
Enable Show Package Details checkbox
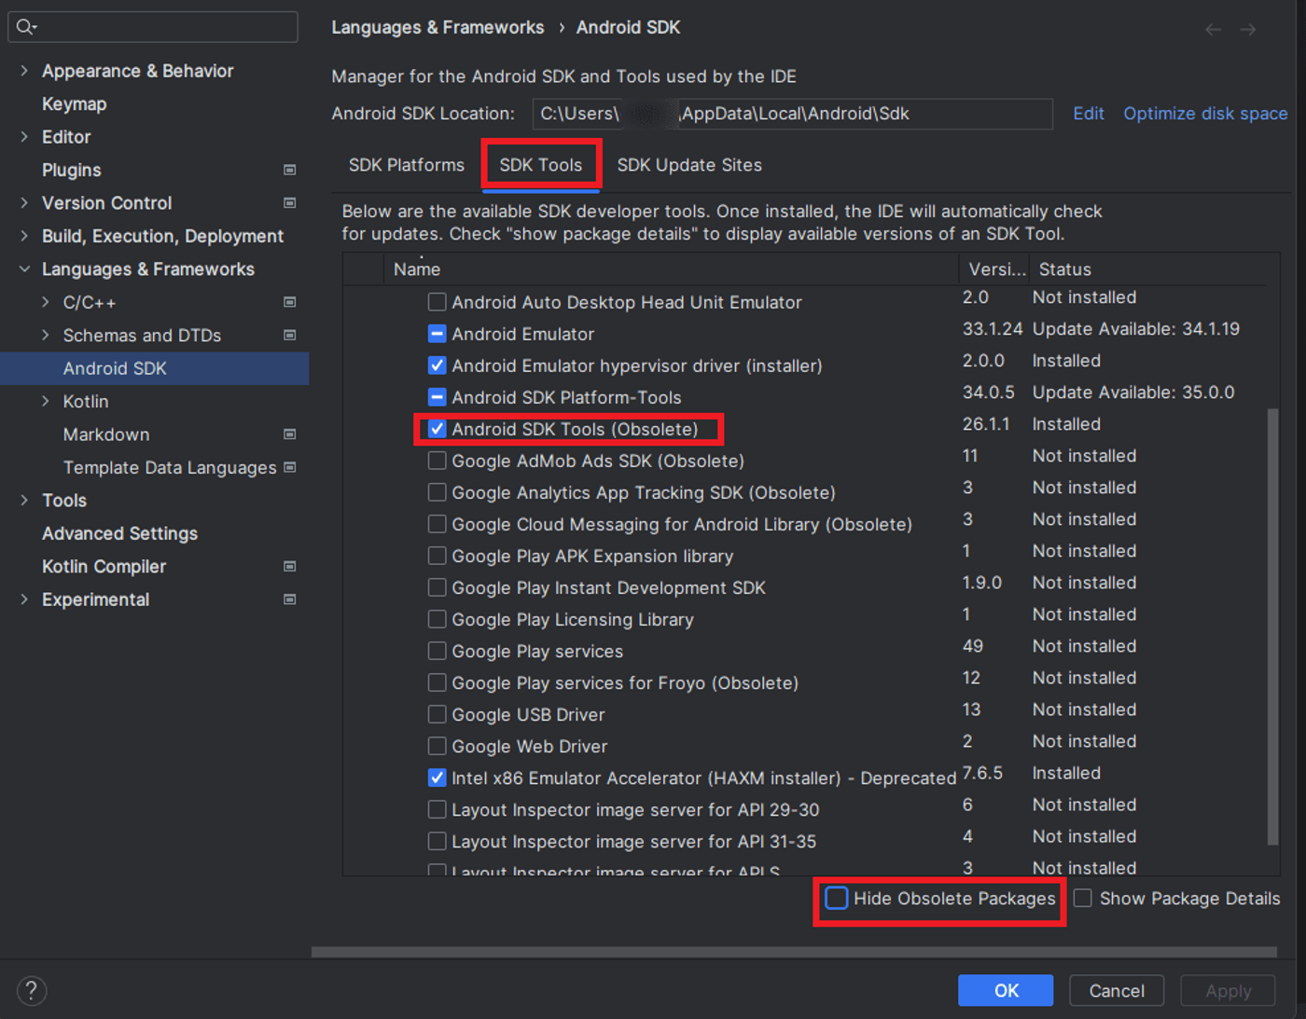(1083, 898)
